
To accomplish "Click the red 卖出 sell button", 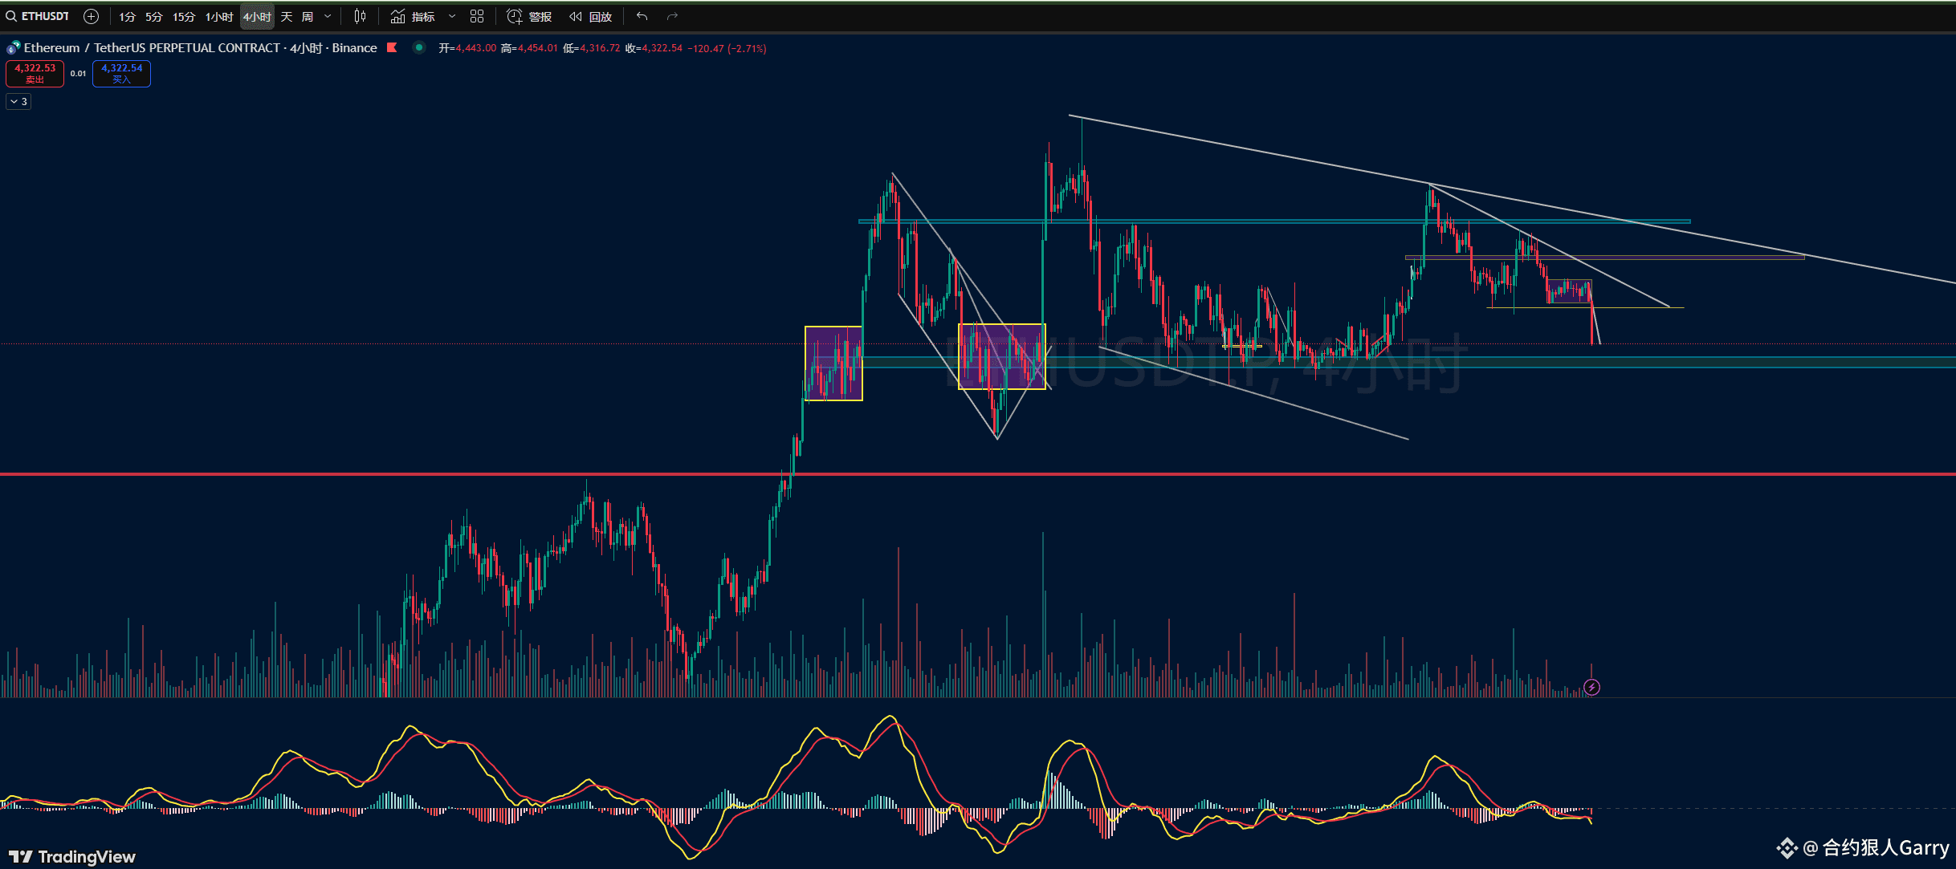I will click(35, 73).
